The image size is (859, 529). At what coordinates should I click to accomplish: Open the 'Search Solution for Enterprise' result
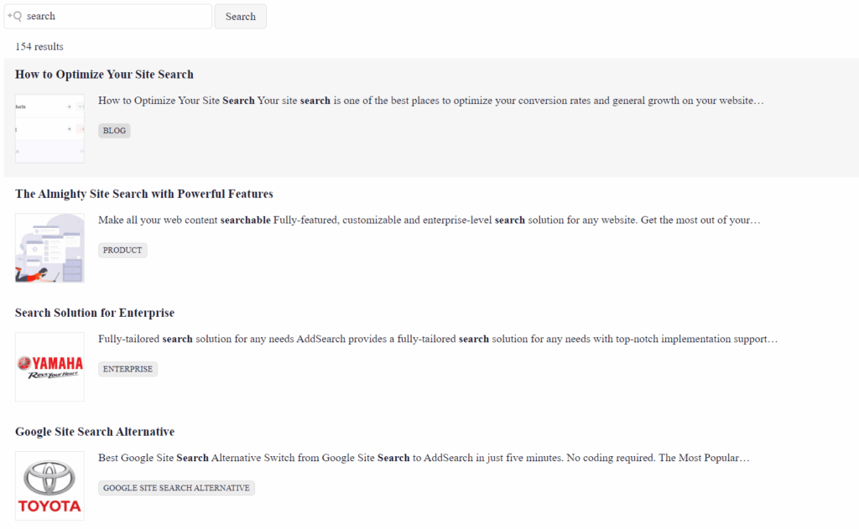[94, 313]
